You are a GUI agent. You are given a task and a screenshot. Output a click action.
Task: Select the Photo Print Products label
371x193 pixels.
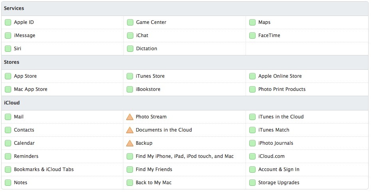point(282,89)
